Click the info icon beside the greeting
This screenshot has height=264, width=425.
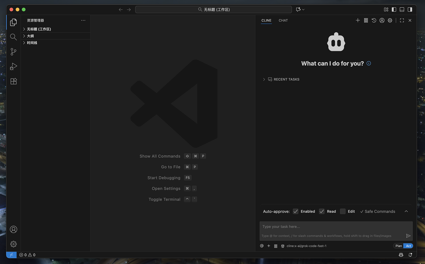coord(369,63)
